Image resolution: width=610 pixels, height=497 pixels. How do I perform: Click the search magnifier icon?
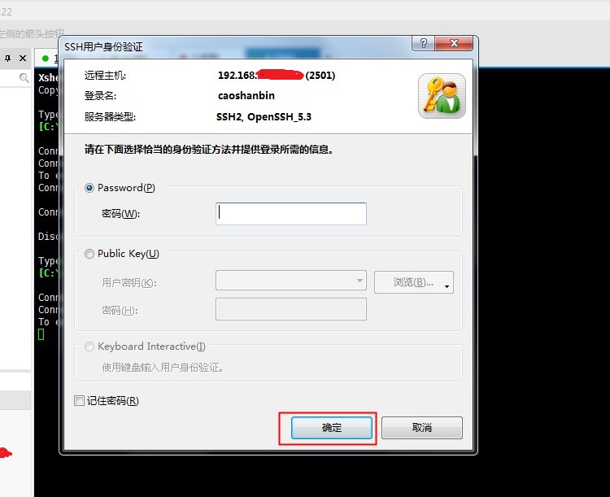point(24,78)
